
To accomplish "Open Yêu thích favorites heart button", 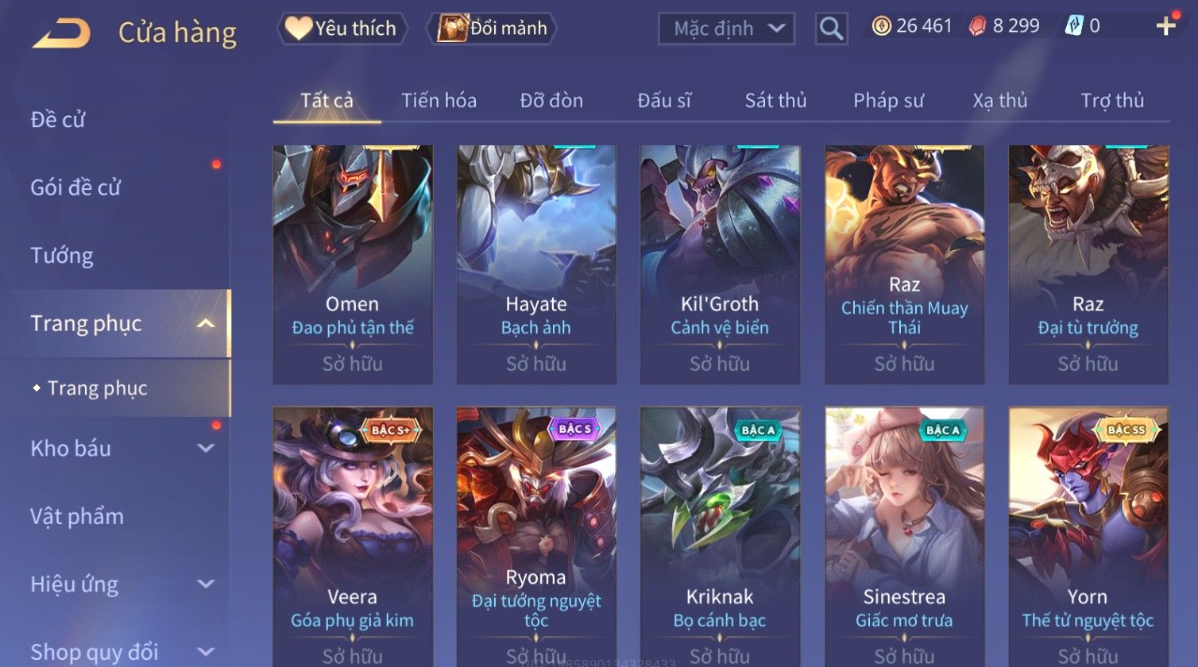I will [342, 29].
